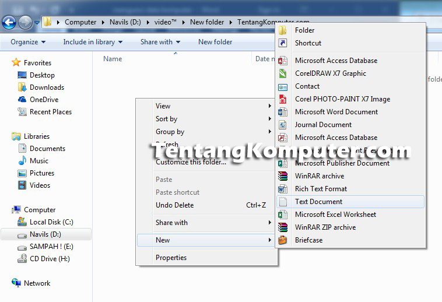Click the Shortcut icon in submenu

click(x=283, y=43)
